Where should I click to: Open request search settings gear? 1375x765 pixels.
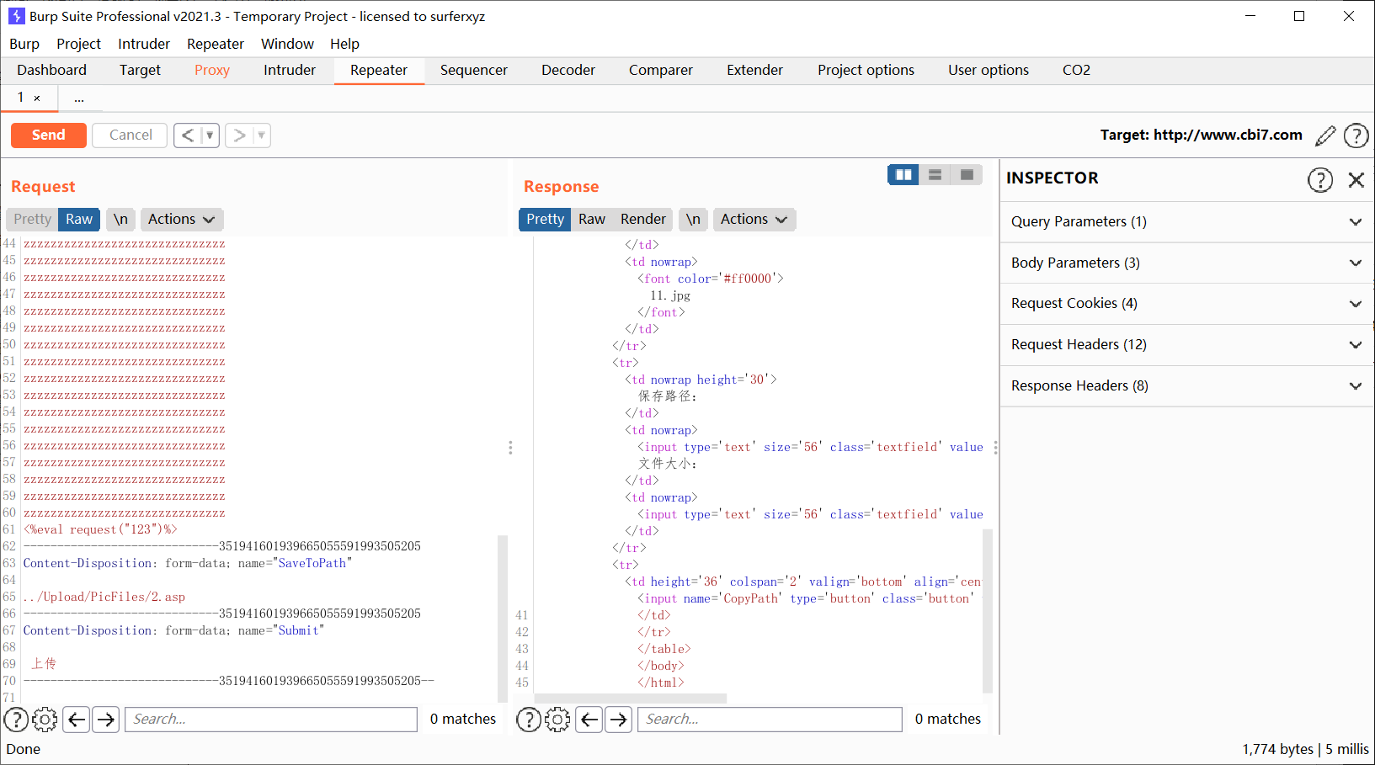coord(45,720)
